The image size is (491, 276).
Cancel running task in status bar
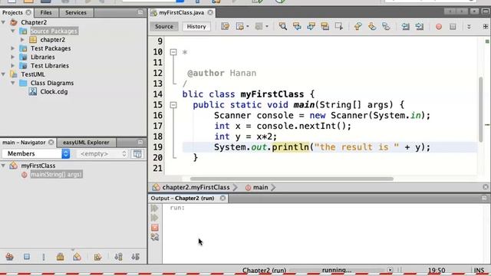pos(390,270)
